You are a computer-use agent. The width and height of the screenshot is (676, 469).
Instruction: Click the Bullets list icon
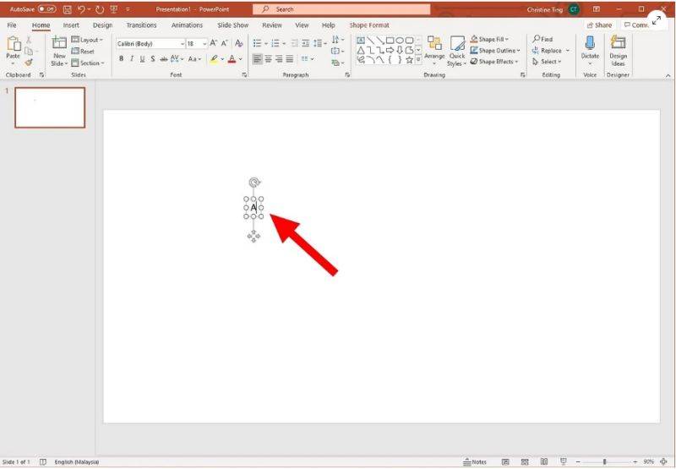(x=259, y=43)
